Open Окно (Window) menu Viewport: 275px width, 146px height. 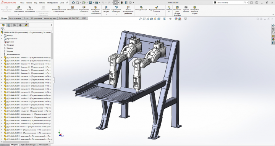coord(62,3)
